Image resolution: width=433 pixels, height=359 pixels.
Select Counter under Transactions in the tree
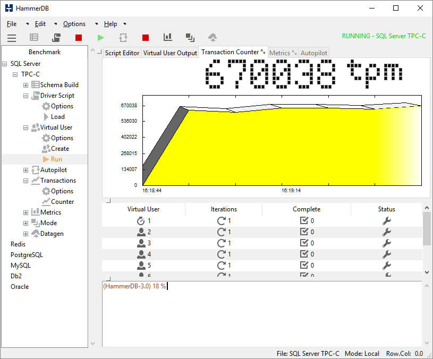(62, 202)
